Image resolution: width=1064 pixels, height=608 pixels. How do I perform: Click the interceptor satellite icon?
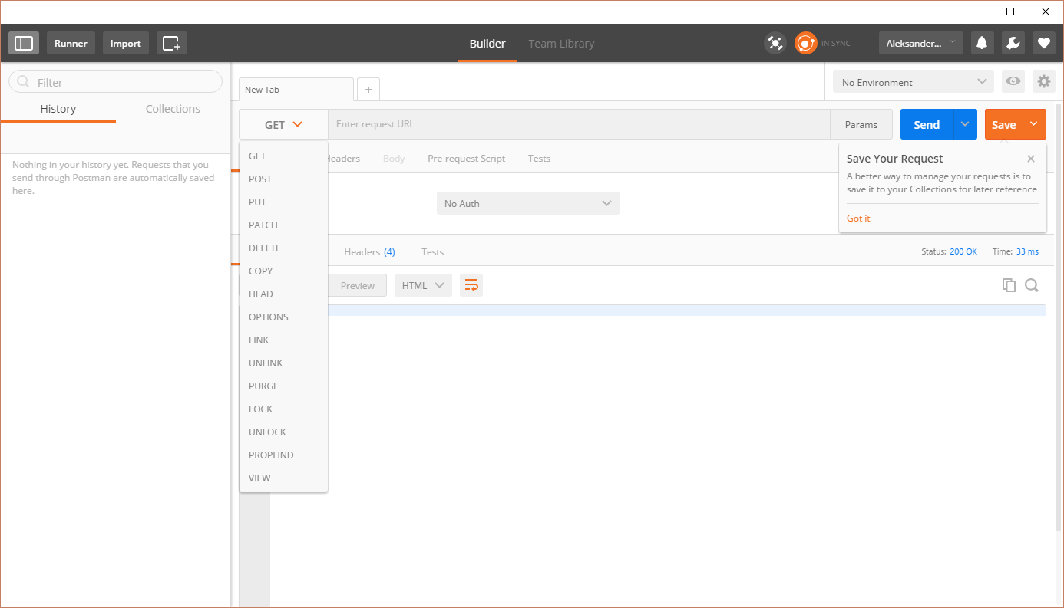pyautogui.click(x=775, y=44)
